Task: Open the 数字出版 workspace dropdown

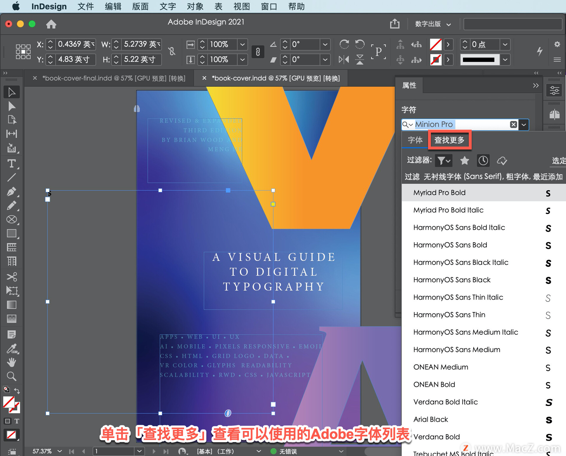Action: tap(433, 24)
